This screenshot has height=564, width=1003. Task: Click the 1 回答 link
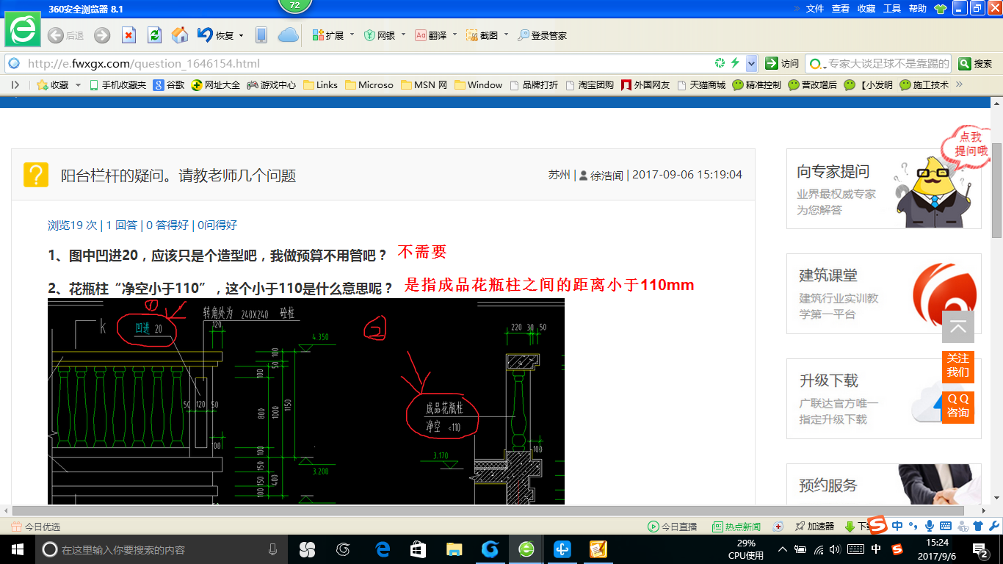point(122,225)
